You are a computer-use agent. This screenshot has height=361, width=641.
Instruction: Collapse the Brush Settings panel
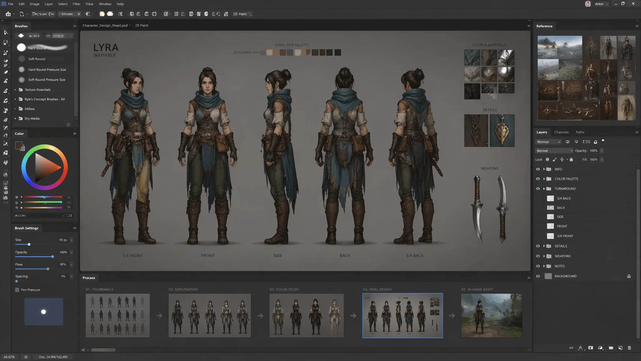(x=74, y=228)
